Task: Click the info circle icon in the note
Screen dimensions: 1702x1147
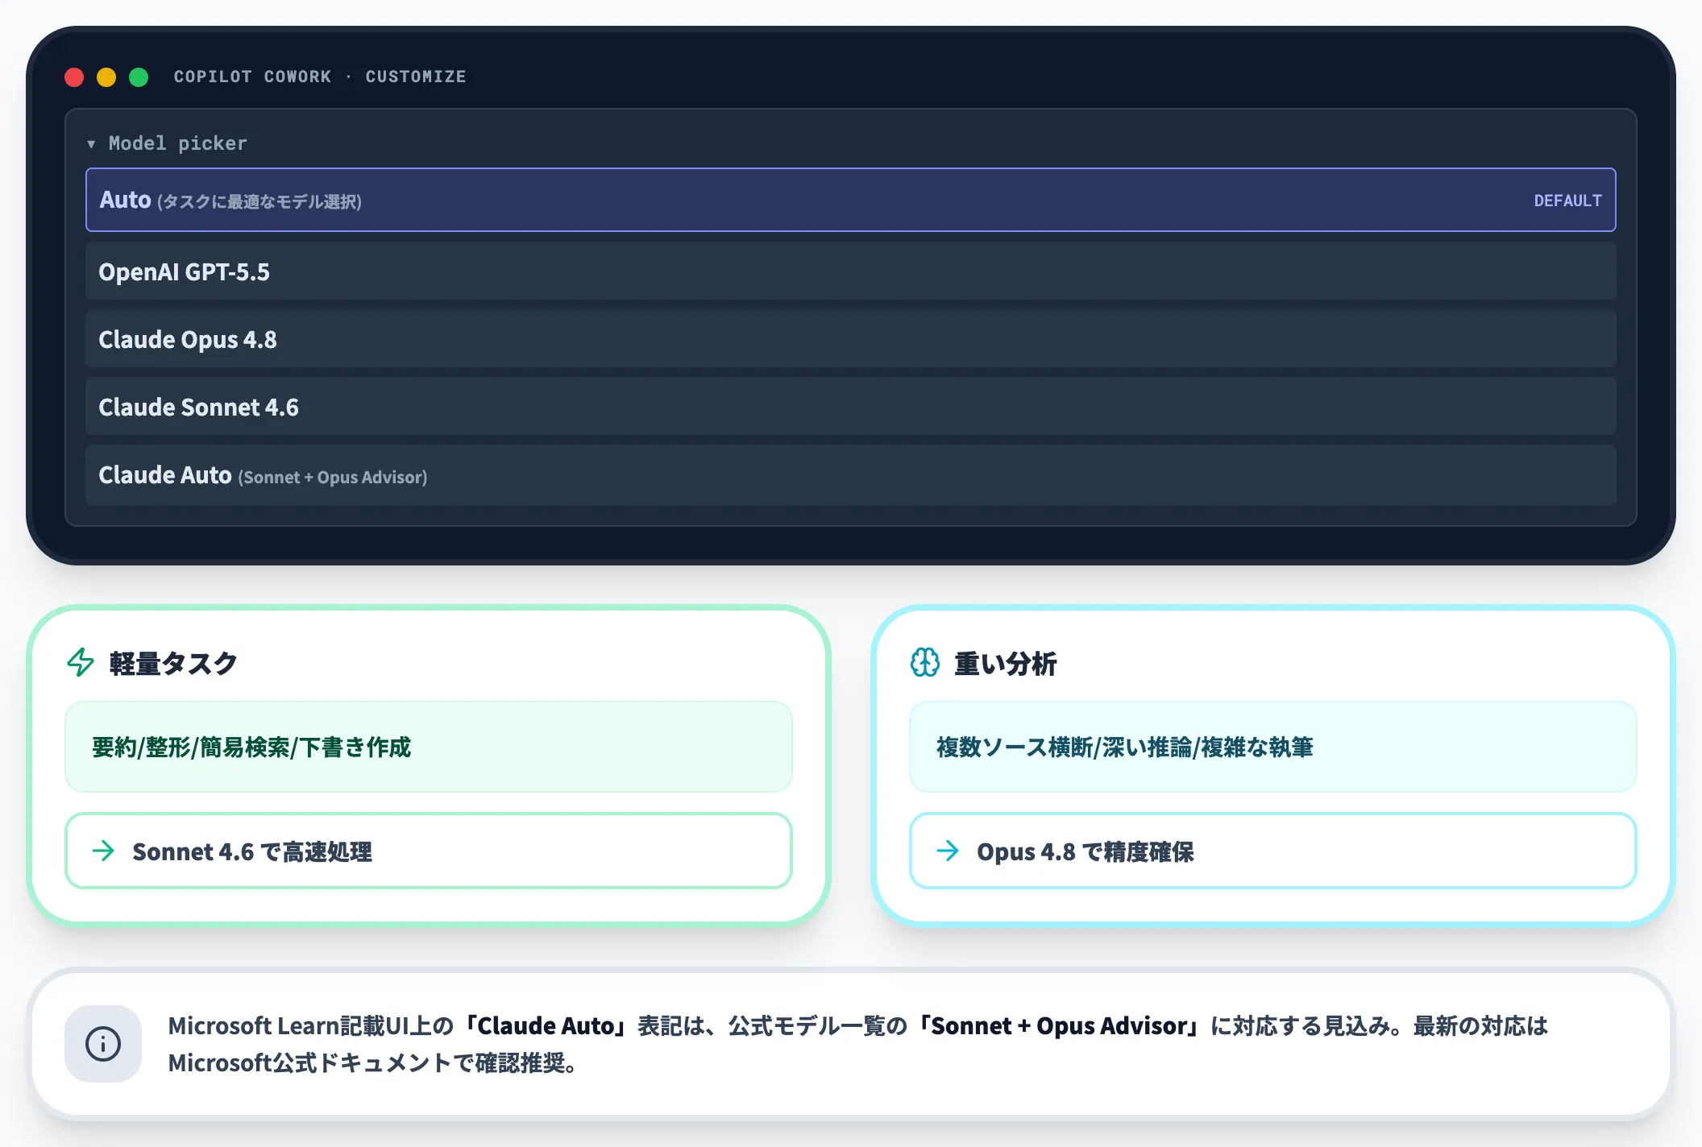Action: pyautogui.click(x=103, y=1044)
